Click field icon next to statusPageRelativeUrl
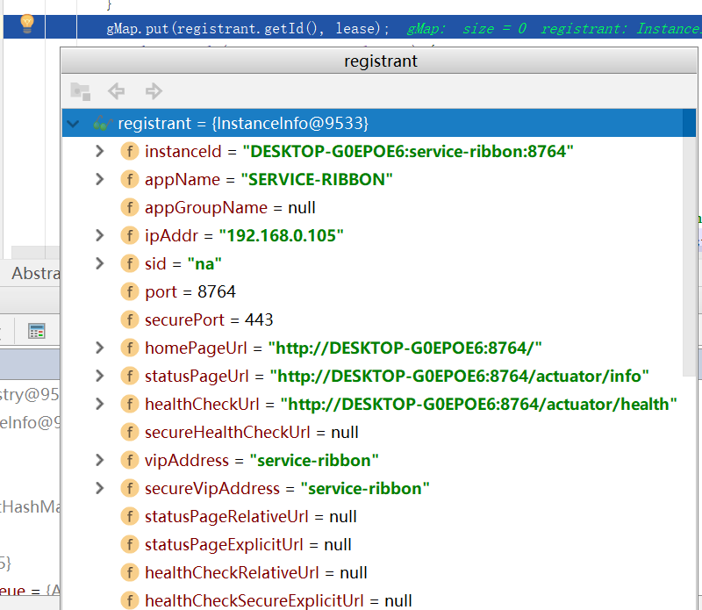This screenshot has height=610, width=702. tap(129, 516)
